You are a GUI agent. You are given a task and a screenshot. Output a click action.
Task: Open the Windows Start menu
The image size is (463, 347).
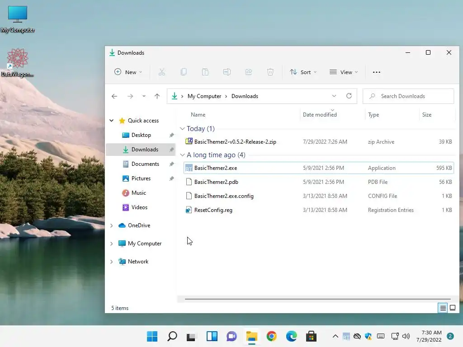tap(152, 336)
